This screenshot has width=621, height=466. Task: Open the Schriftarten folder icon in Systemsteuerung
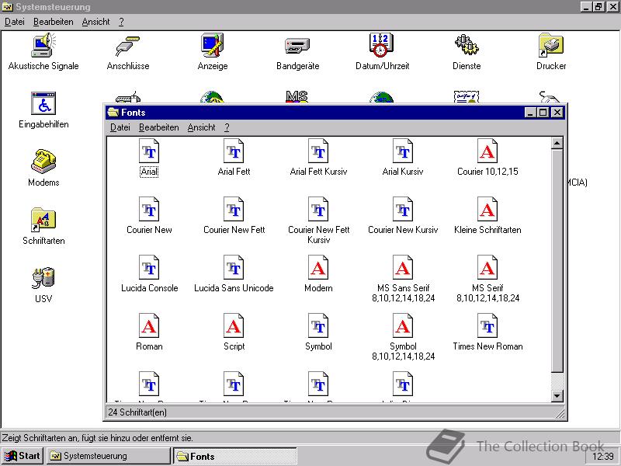pos(43,220)
